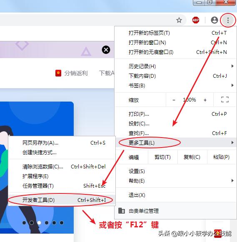Decrease zoom with the minus button

[174, 100]
